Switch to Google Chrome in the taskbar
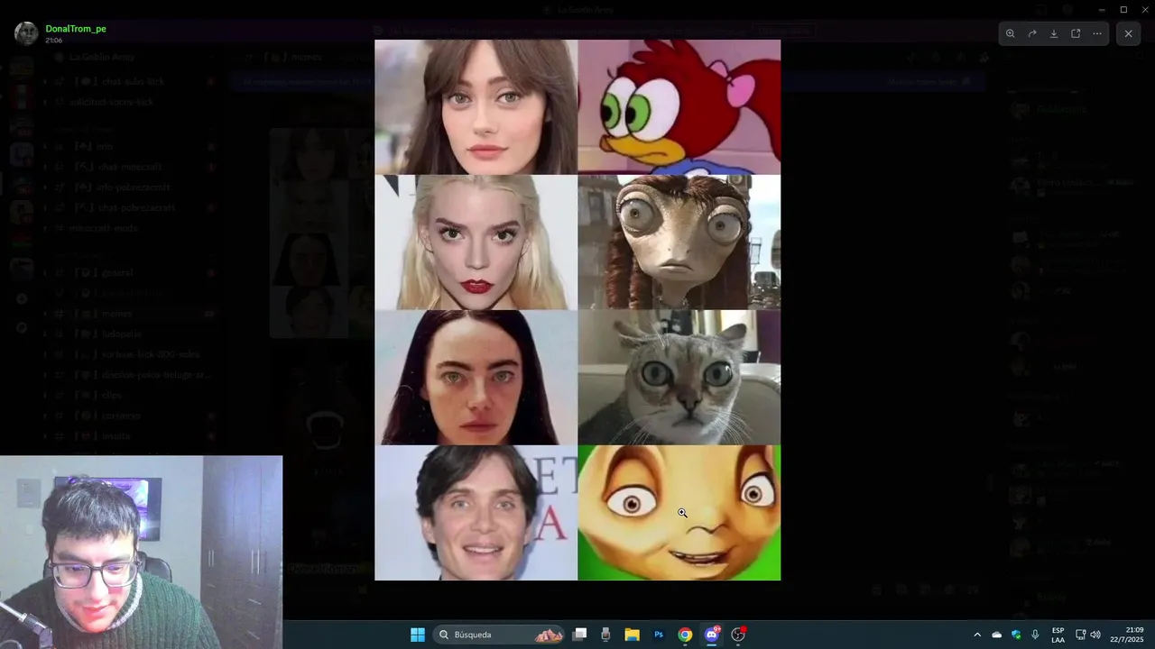 (x=685, y=635)
